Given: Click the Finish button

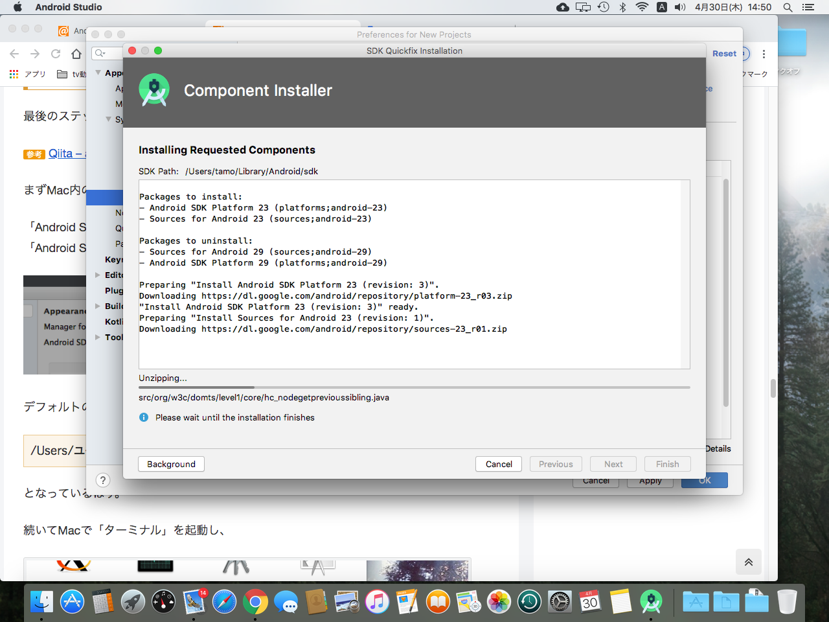Looking at the screenshot, I should (x=667, y=464).
